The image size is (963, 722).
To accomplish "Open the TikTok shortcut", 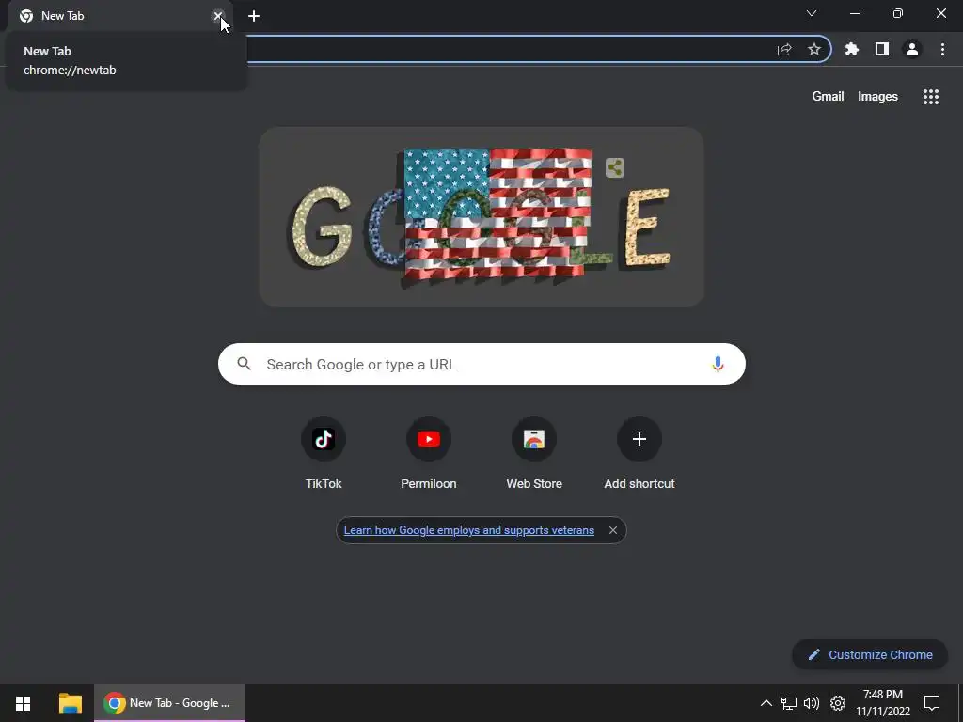I will coord(324,453).
